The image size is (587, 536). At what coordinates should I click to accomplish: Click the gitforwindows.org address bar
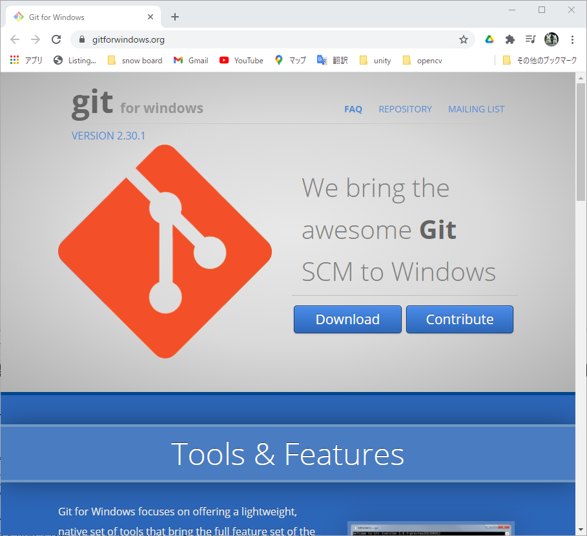tap(271, 39)
